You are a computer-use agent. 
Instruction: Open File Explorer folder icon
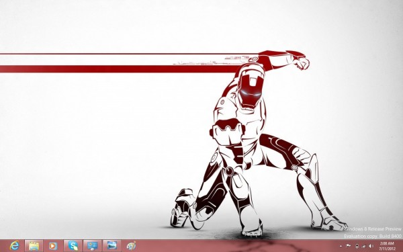34,246
